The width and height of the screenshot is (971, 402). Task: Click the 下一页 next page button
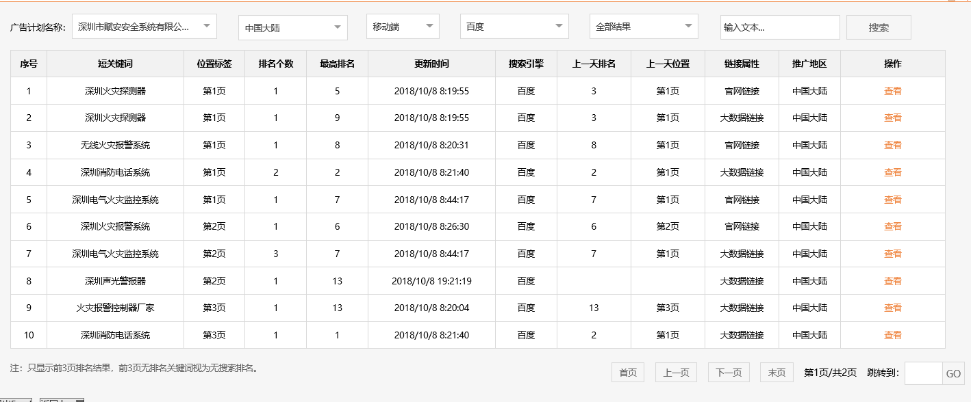pos(728,372)
